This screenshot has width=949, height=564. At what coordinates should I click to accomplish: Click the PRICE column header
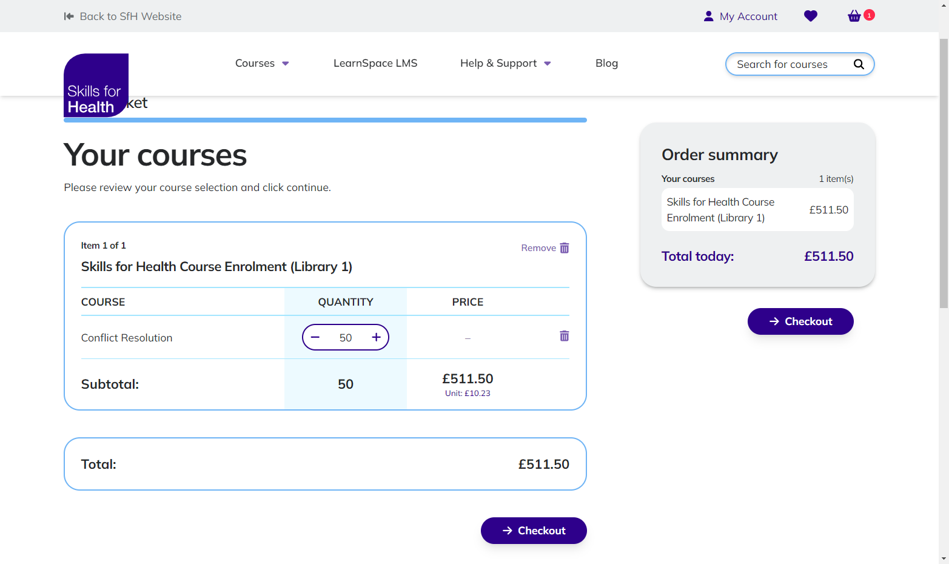pos(468,302)
